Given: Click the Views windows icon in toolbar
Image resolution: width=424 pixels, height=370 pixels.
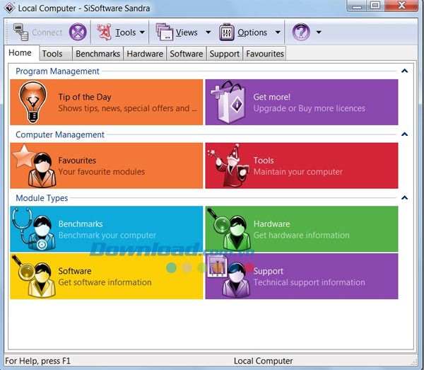Looking at the screenshot, I should coord(164,32).
